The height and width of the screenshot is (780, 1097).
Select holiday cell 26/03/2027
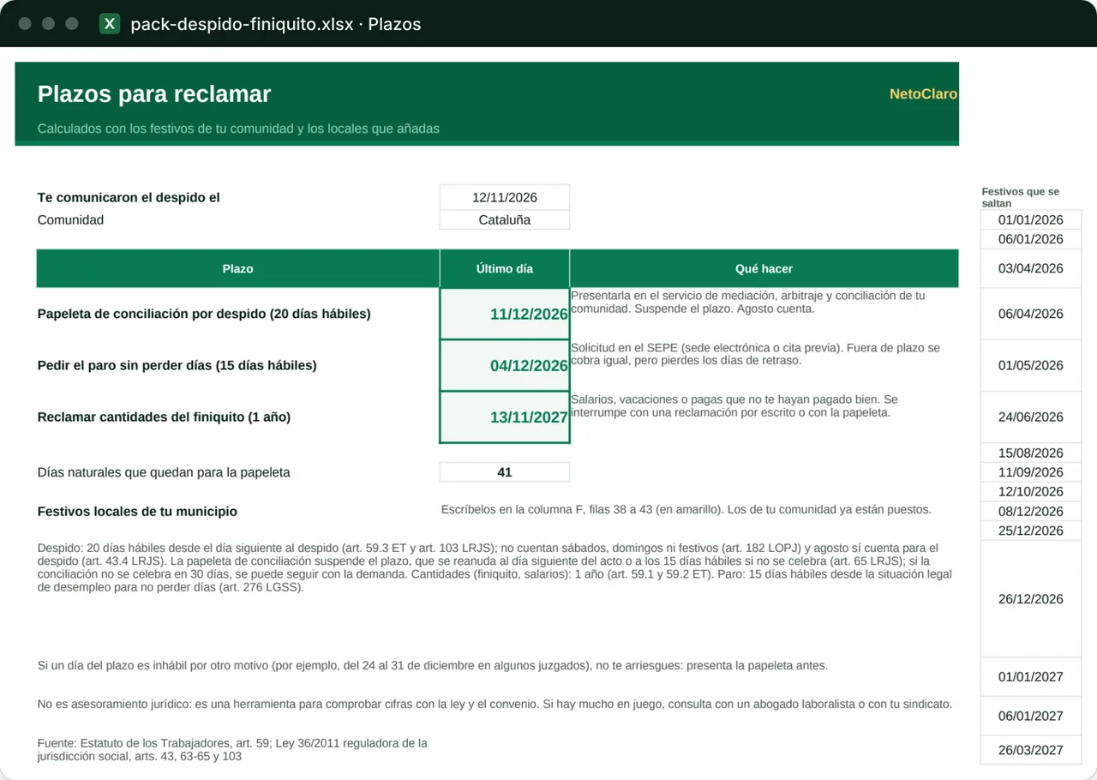click(x=1030, y=750)
